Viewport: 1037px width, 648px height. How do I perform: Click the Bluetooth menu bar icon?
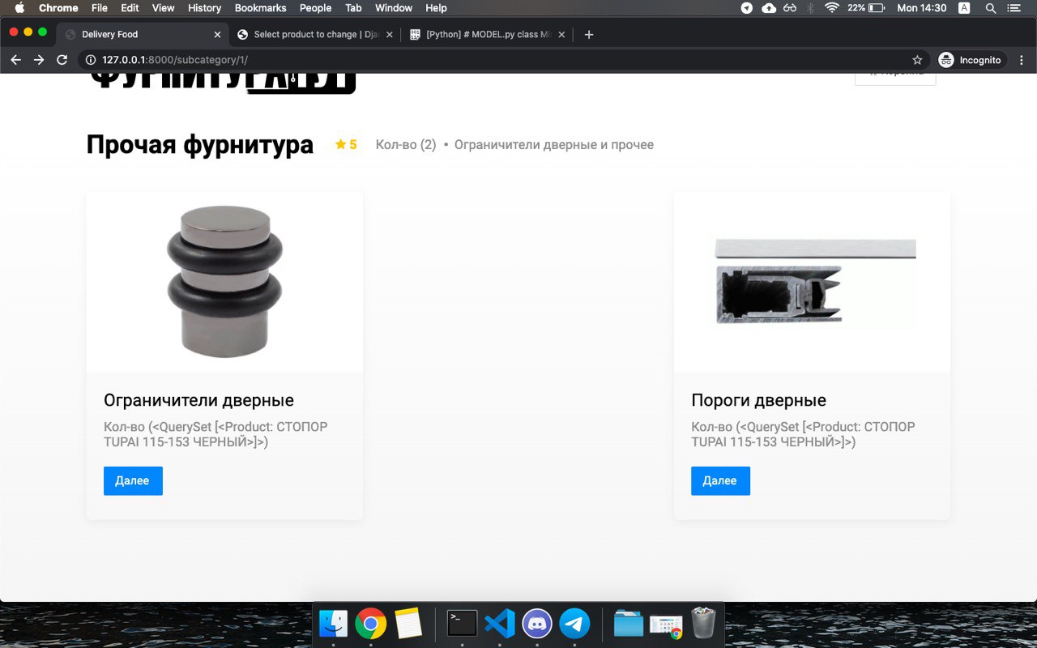point(810,8)
